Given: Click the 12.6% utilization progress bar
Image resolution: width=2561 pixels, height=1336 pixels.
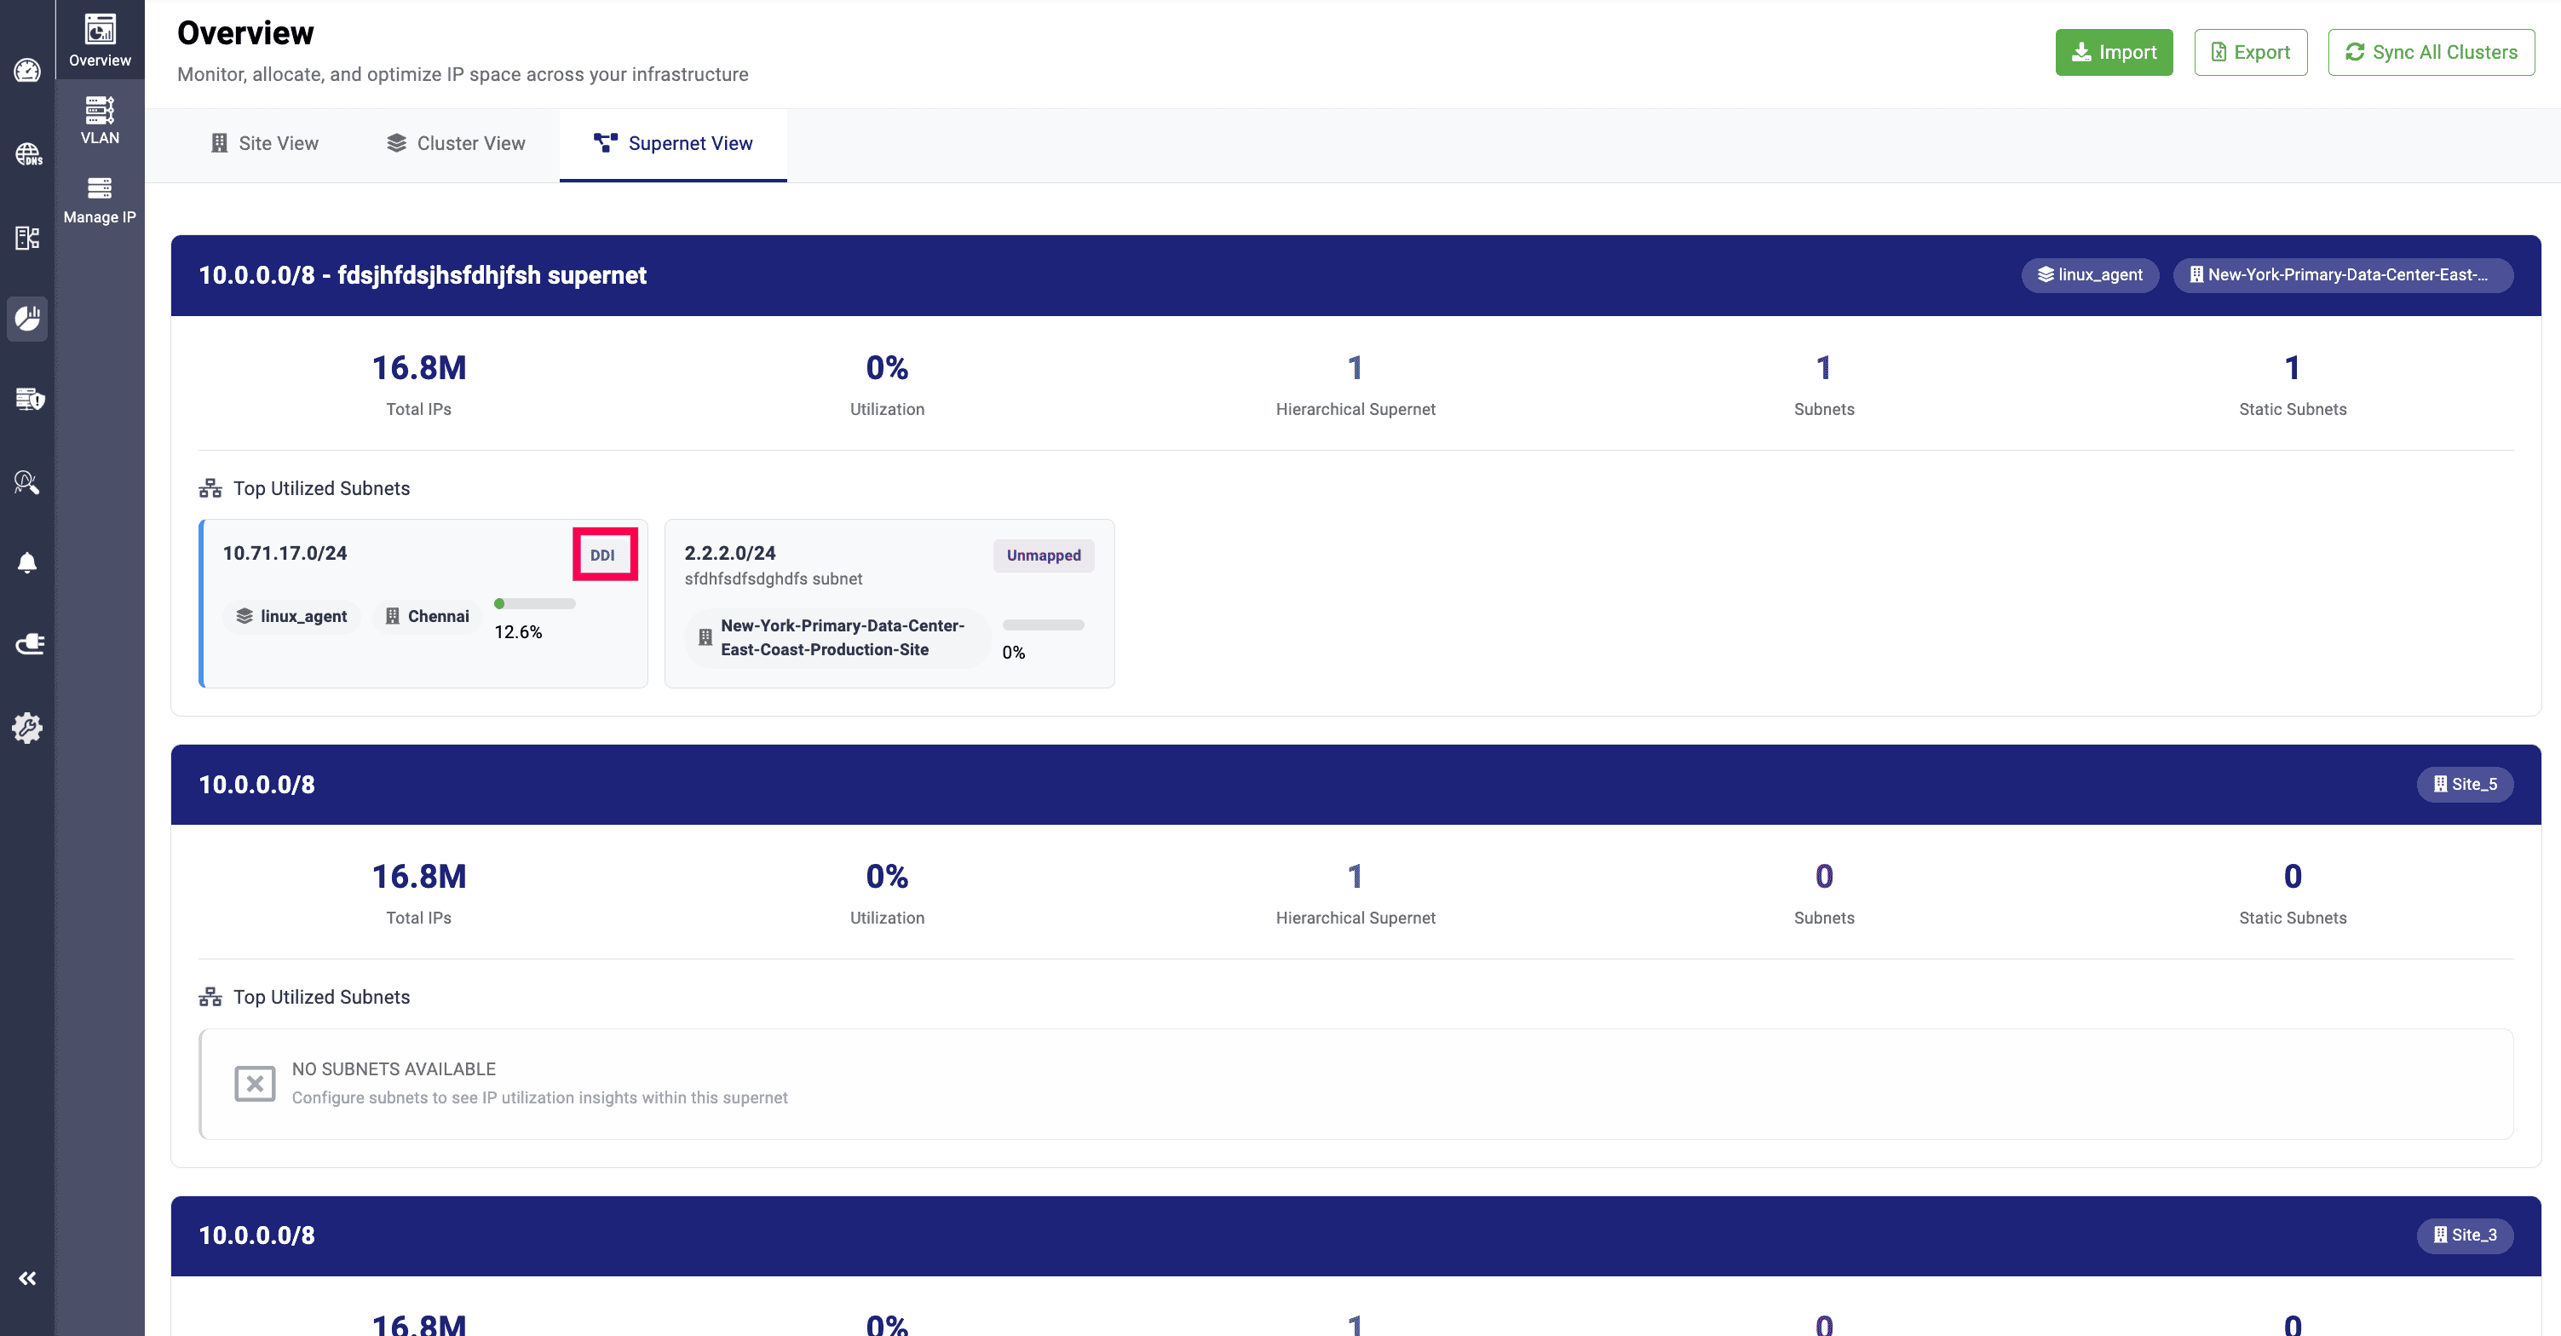Looking at the screenshot, I should click(535, 603).
